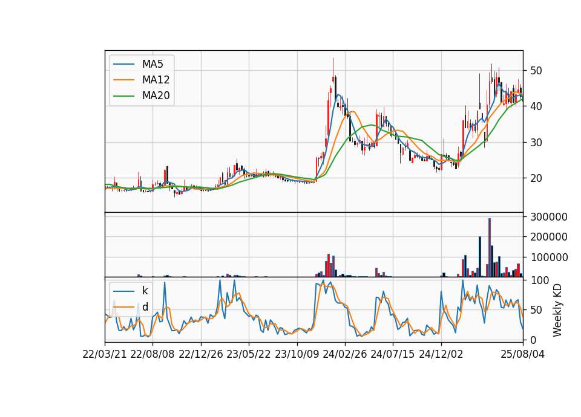Click the orange MA12 legend line sample
The width and height of the screenshot is (581, 417).
point(123,80)
